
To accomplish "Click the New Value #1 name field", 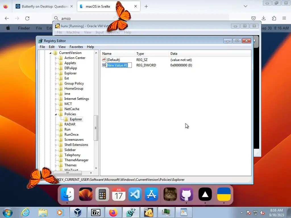I will click(x=119, y=65).
